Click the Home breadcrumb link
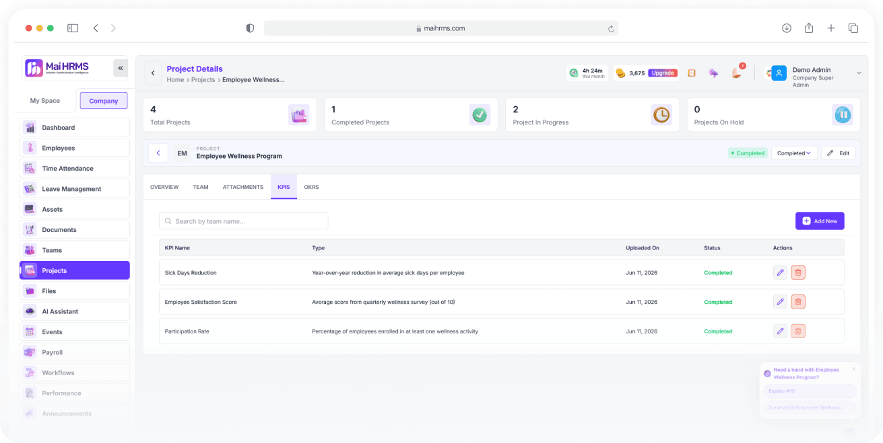Viewport: 883px width, 443px height. (x=175, y=79)
